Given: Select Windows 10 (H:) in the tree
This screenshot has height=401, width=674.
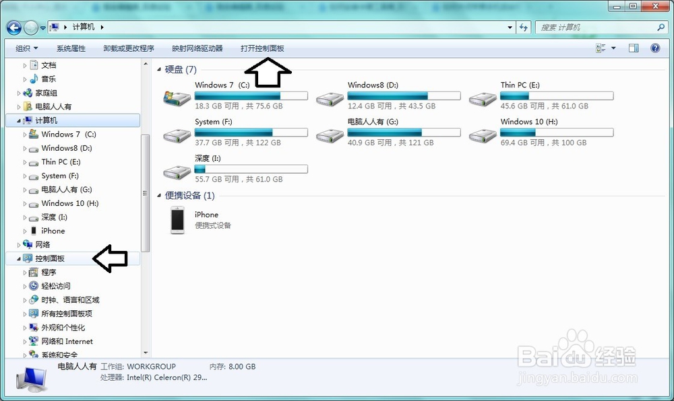Looking at the screenshot, I should [x=70, y=203].
